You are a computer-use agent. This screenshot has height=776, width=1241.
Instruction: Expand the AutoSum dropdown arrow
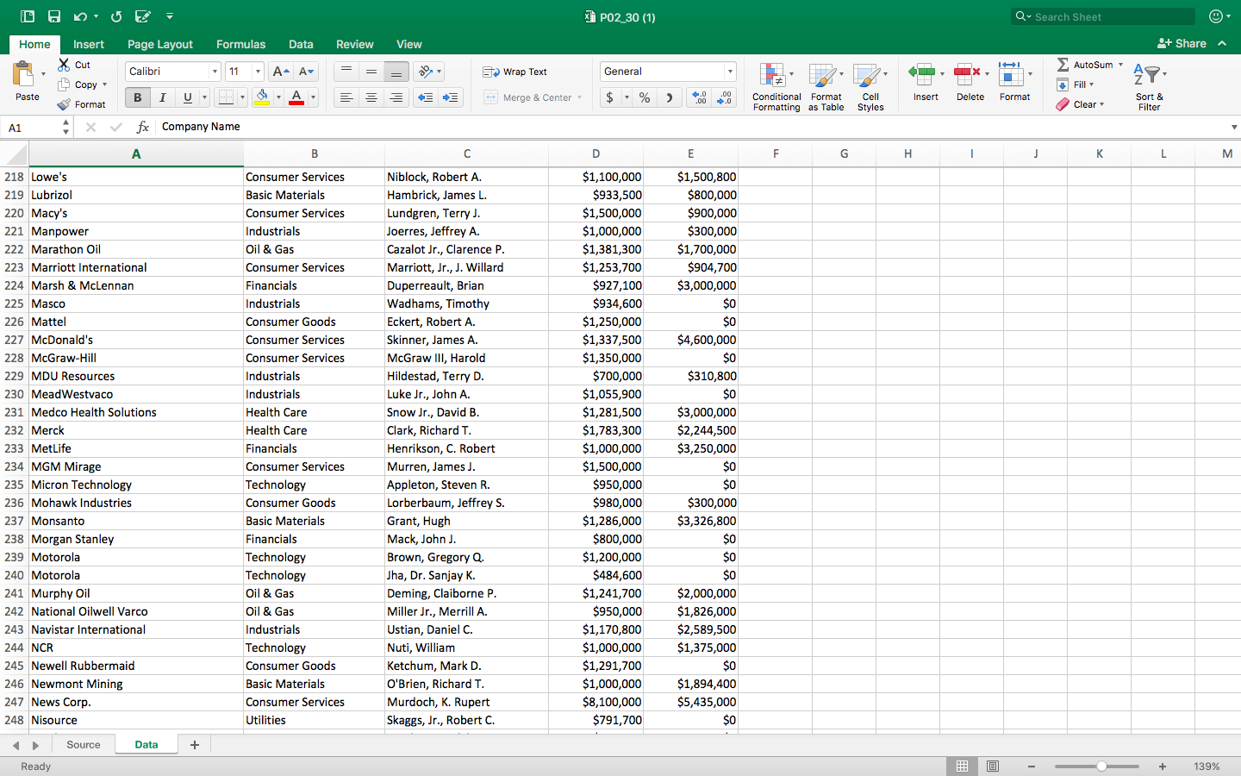[x=1120, y=65]
